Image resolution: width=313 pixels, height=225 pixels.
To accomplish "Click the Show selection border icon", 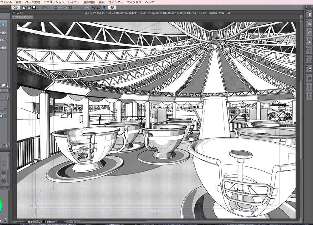I will pos(87,7).
